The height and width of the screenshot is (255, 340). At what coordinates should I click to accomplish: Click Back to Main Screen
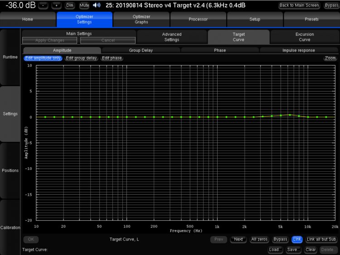[299, 5]
